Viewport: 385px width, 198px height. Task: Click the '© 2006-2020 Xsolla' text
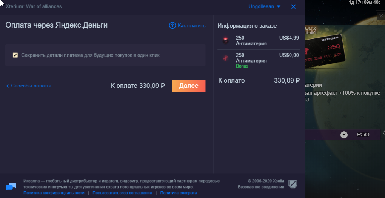(266, 181)
